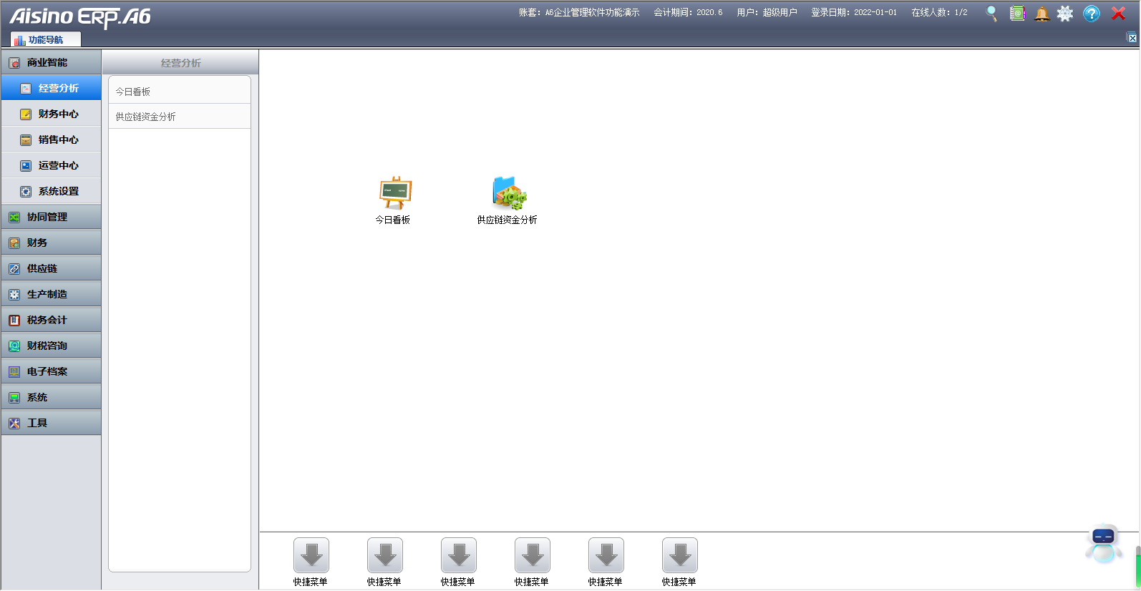Collapse the 商业智能 module section
The width and height of the screenshot is (1141, 591).
pyautogui.click(x=51, y=63)
